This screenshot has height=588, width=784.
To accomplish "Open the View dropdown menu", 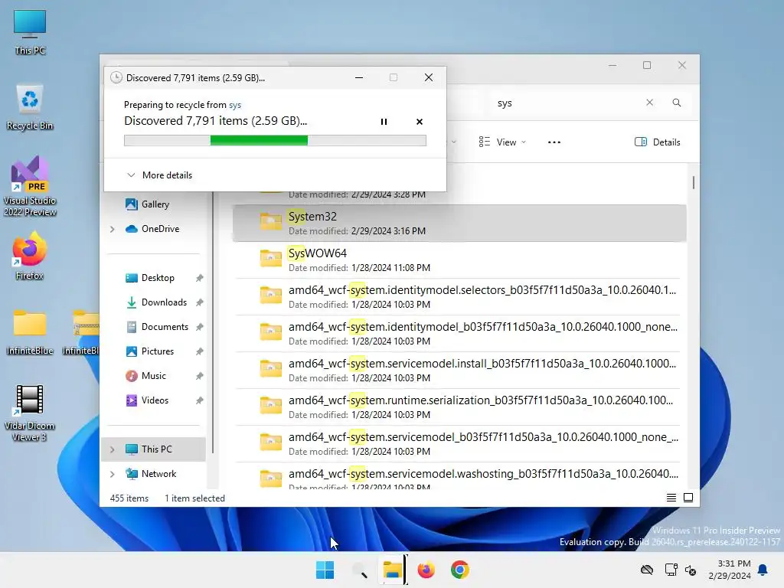I will [x=502, y=142].
